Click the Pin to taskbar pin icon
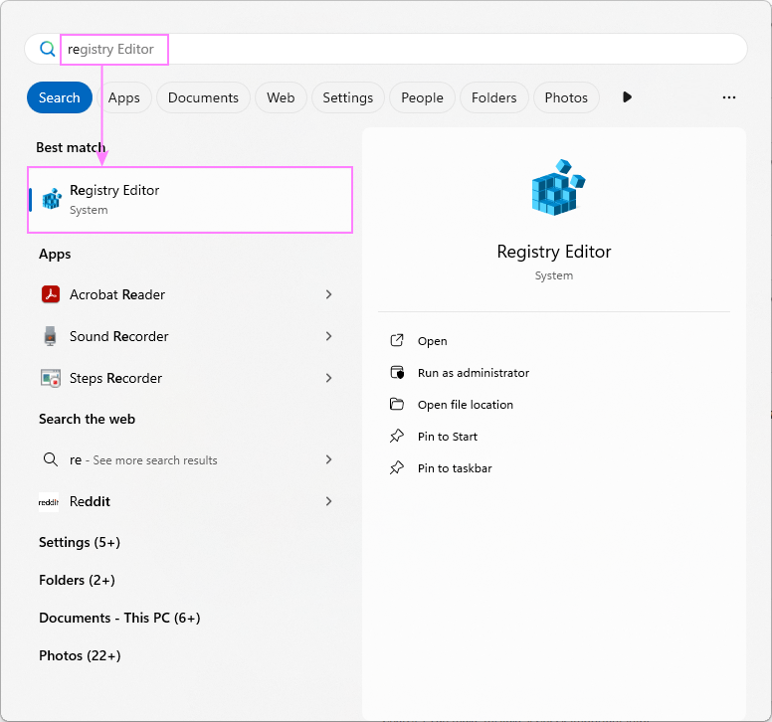 pyautogui.click(x=397, y=467)
